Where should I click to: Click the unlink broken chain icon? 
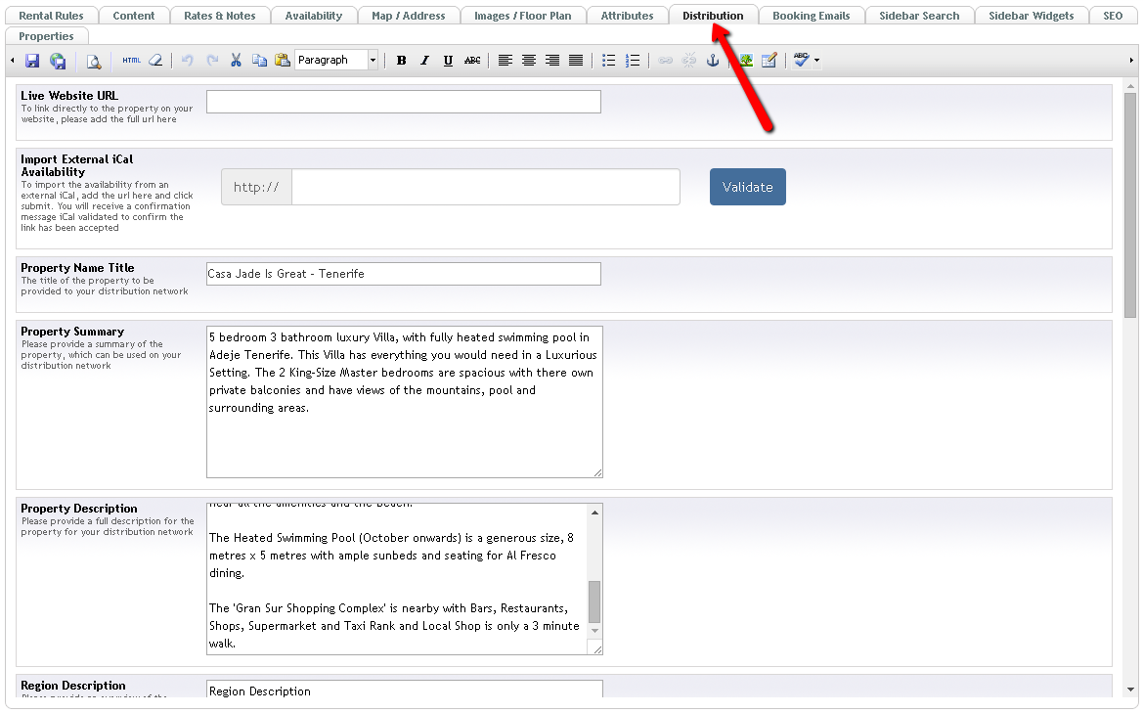(689, 61)
